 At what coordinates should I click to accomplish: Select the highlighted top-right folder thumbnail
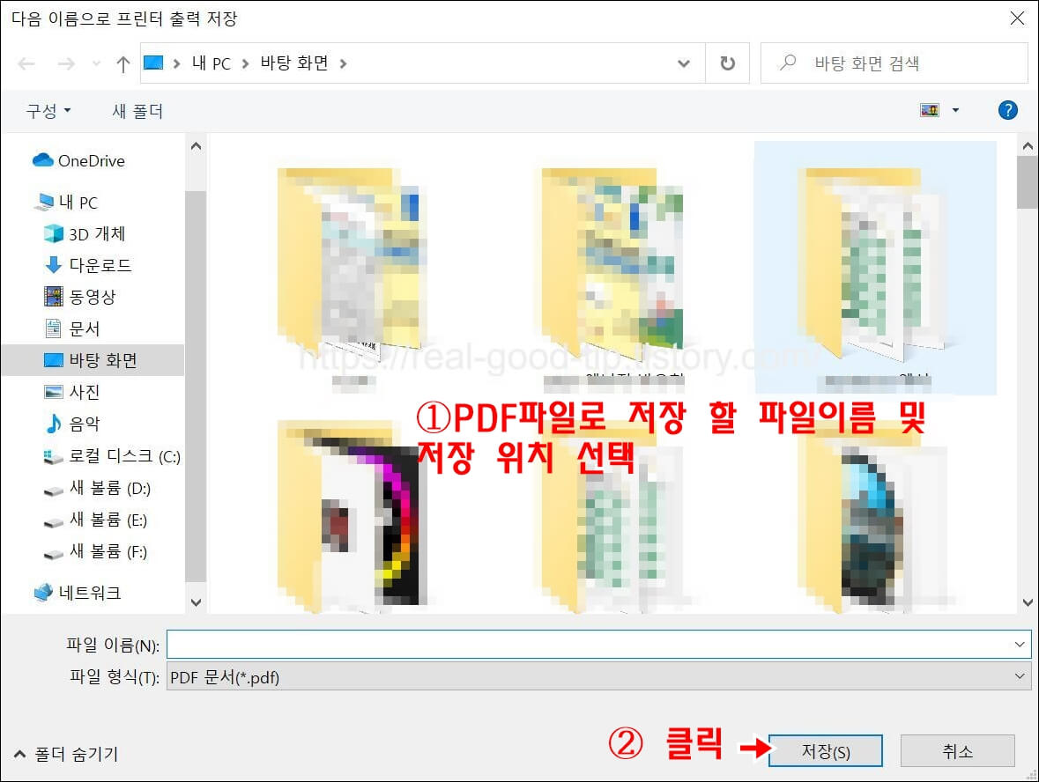pos(875,268)
